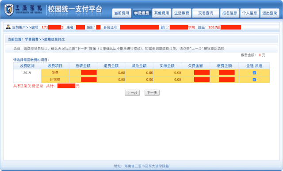The height and width of the screenshot is (171, 283).
Task: Switch to the 学费缴费 tab
Action: coord(141,13)
